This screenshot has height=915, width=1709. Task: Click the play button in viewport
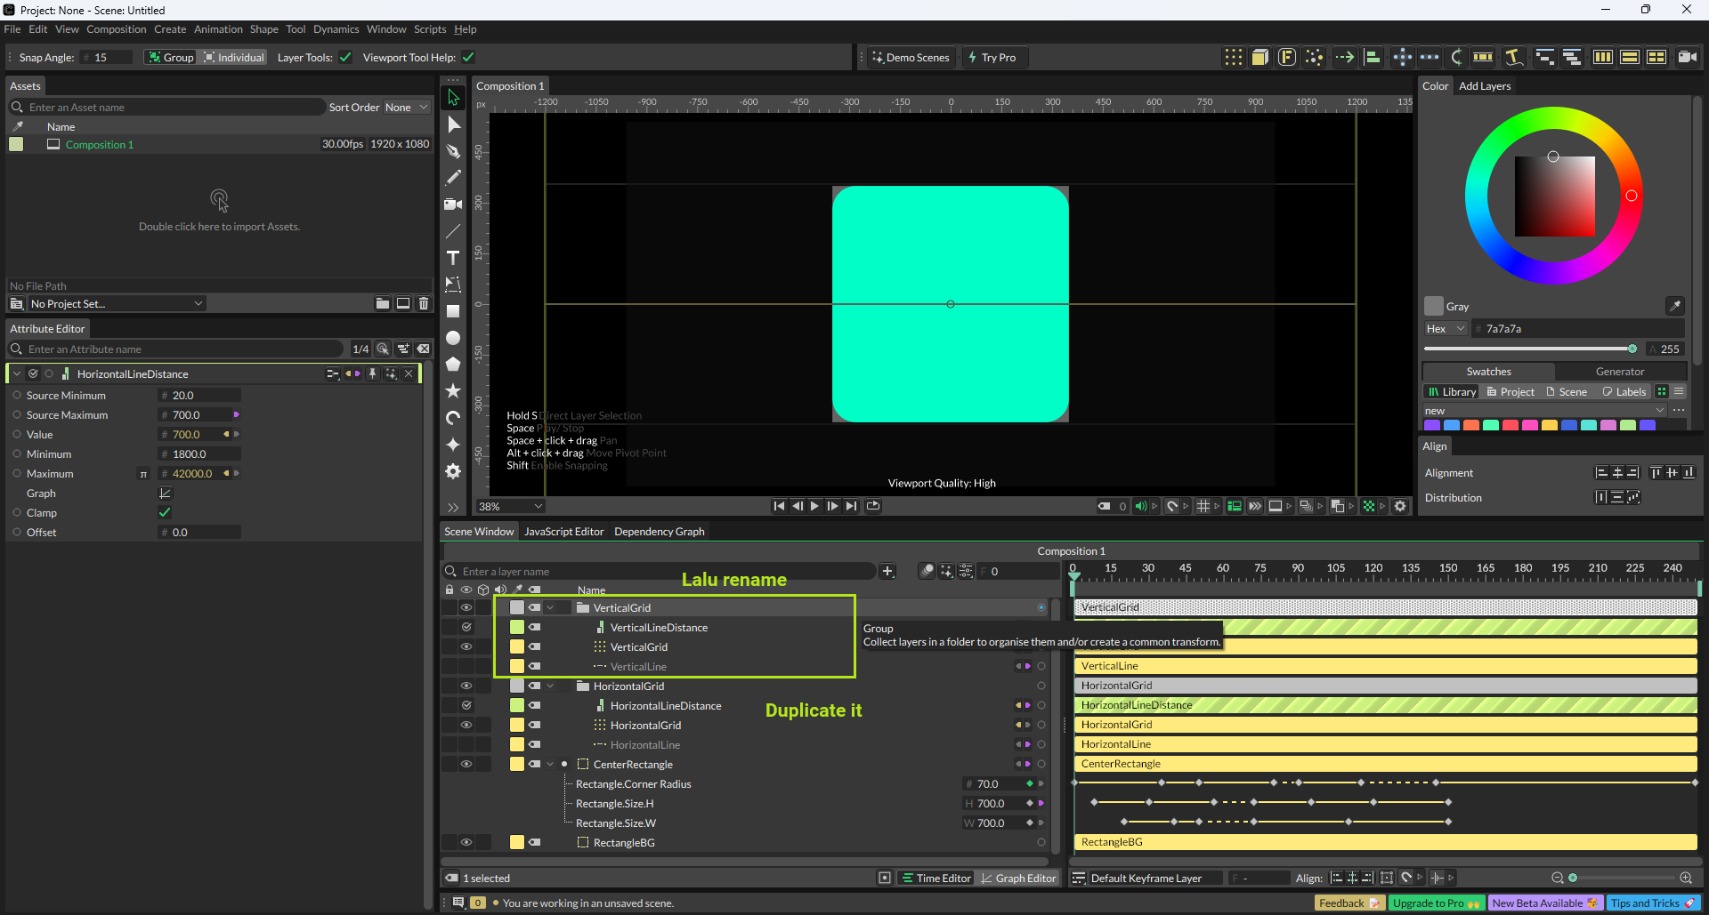coord(814,506)
